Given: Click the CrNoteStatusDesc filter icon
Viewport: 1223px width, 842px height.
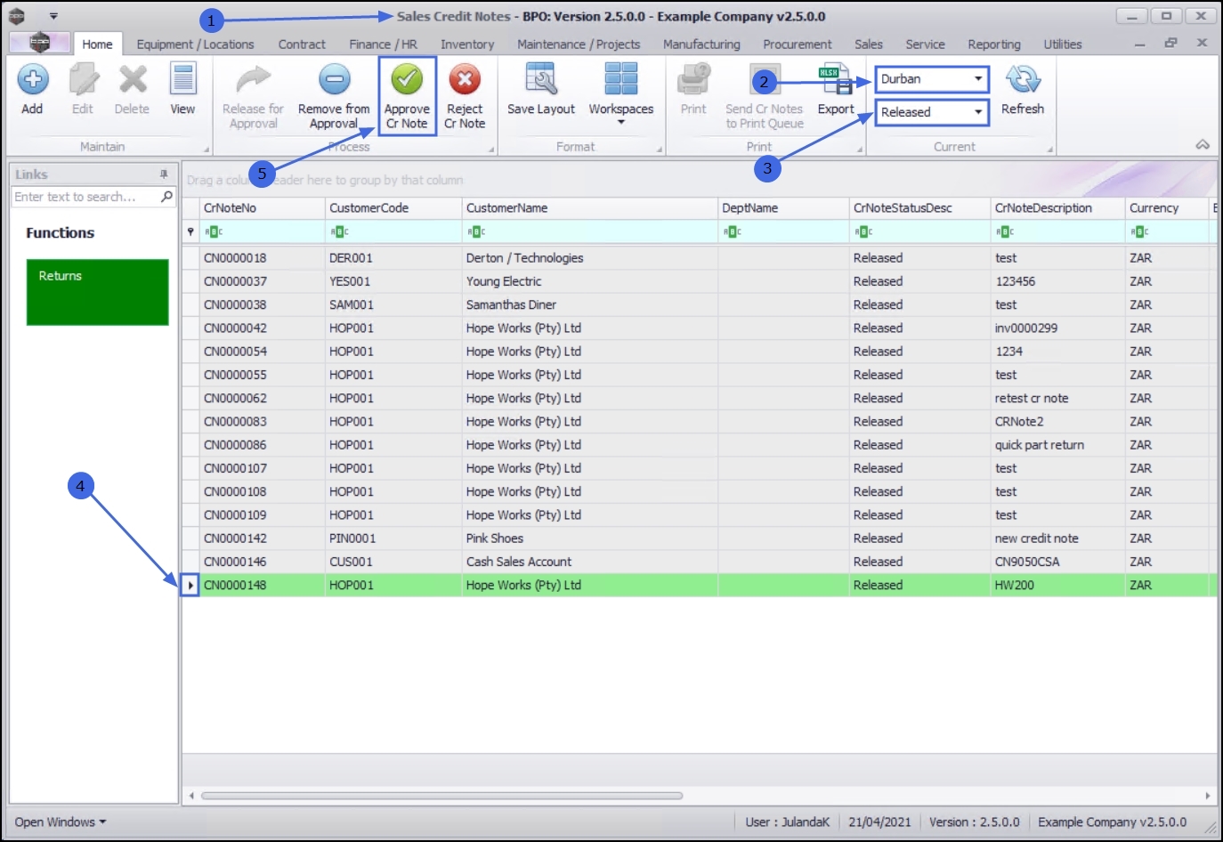Looking at the screenshot, I should click(863, 232).
